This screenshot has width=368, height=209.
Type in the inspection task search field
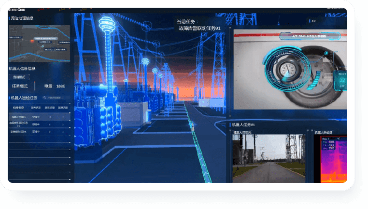58,98
